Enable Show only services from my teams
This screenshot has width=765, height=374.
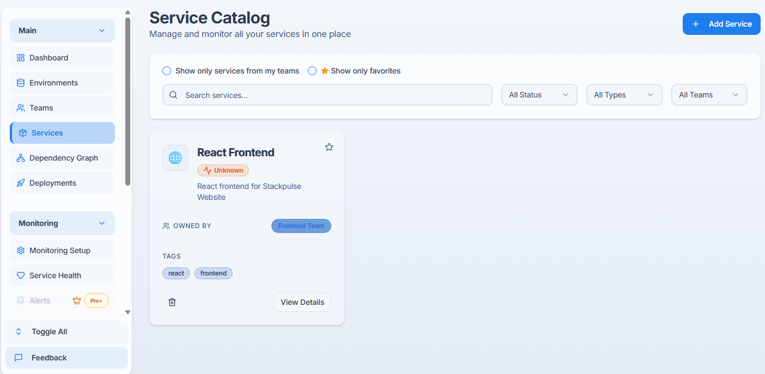pos(167,71)
